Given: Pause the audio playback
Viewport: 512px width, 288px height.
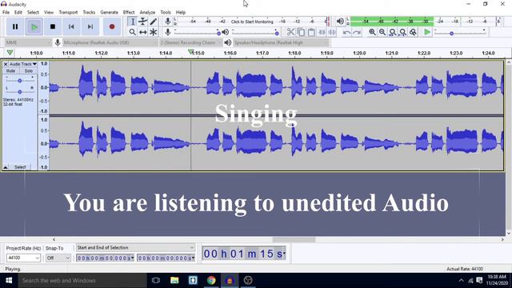Looking at the screenshot, I should 15,26.
